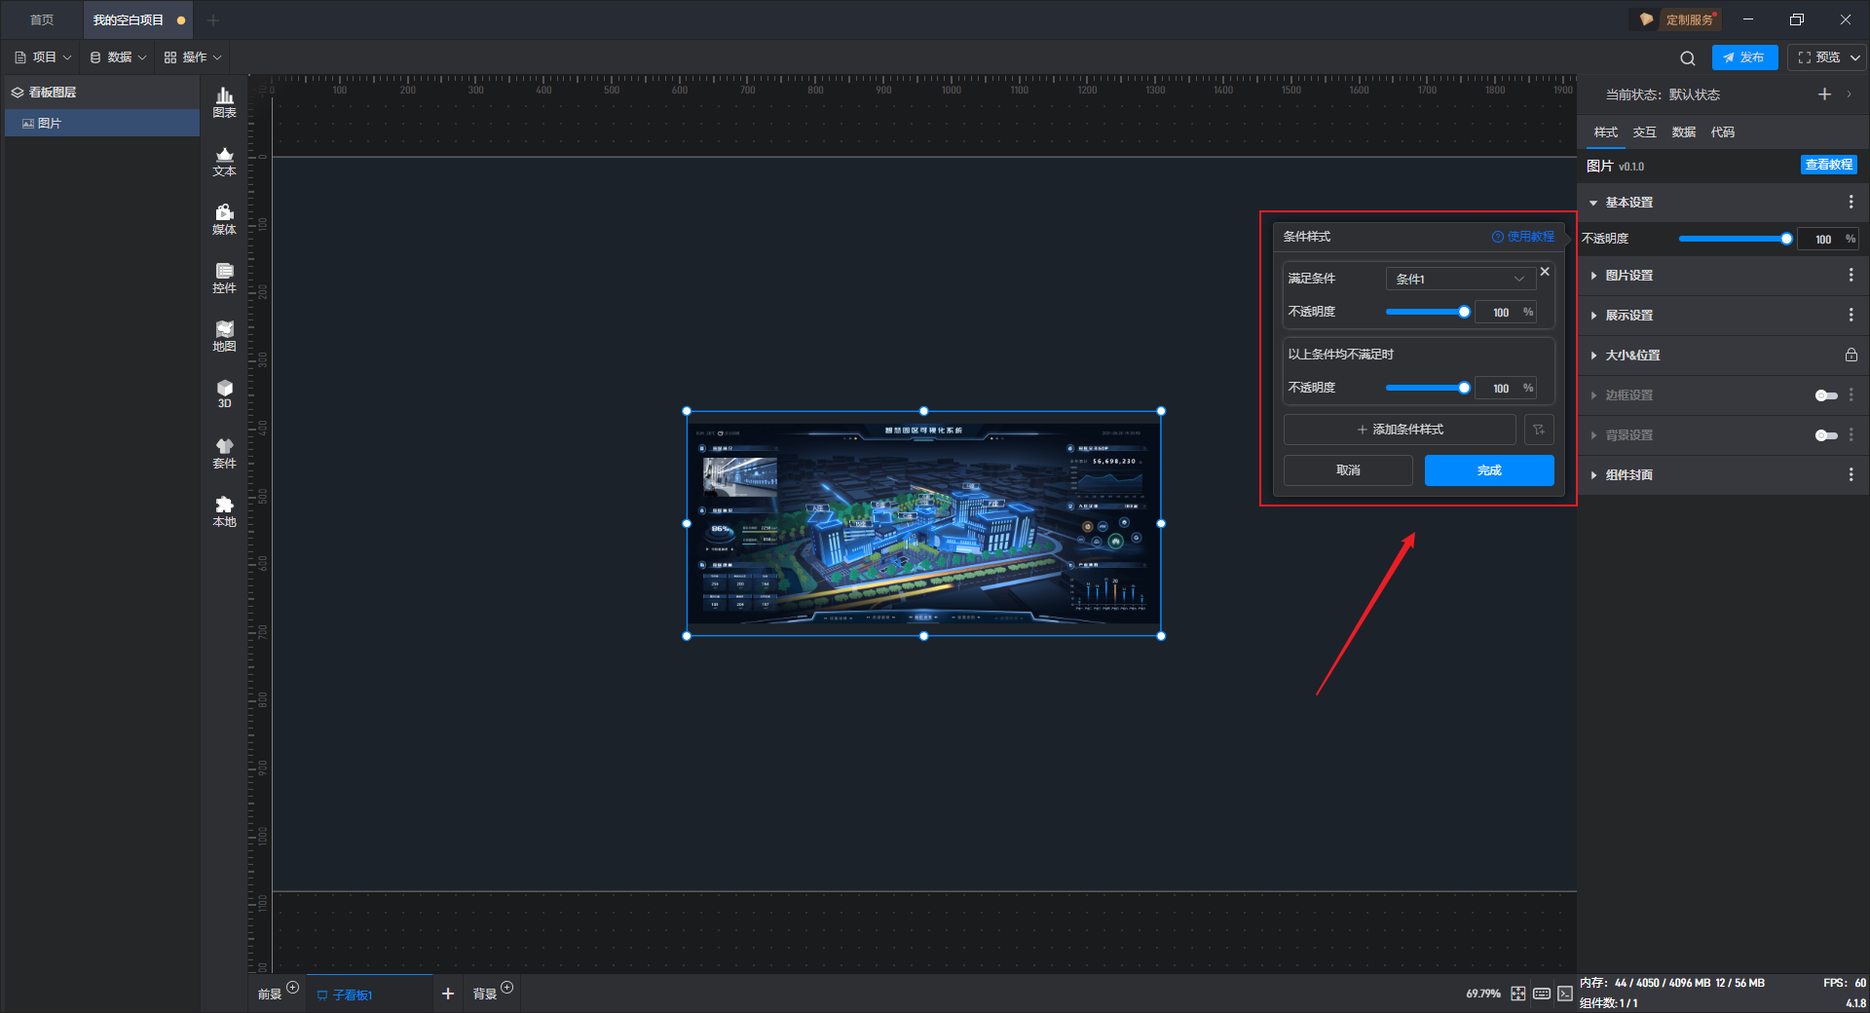Open the 3D components panel

pos(224,394)
